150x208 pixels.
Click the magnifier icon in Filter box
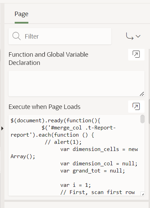16,36
